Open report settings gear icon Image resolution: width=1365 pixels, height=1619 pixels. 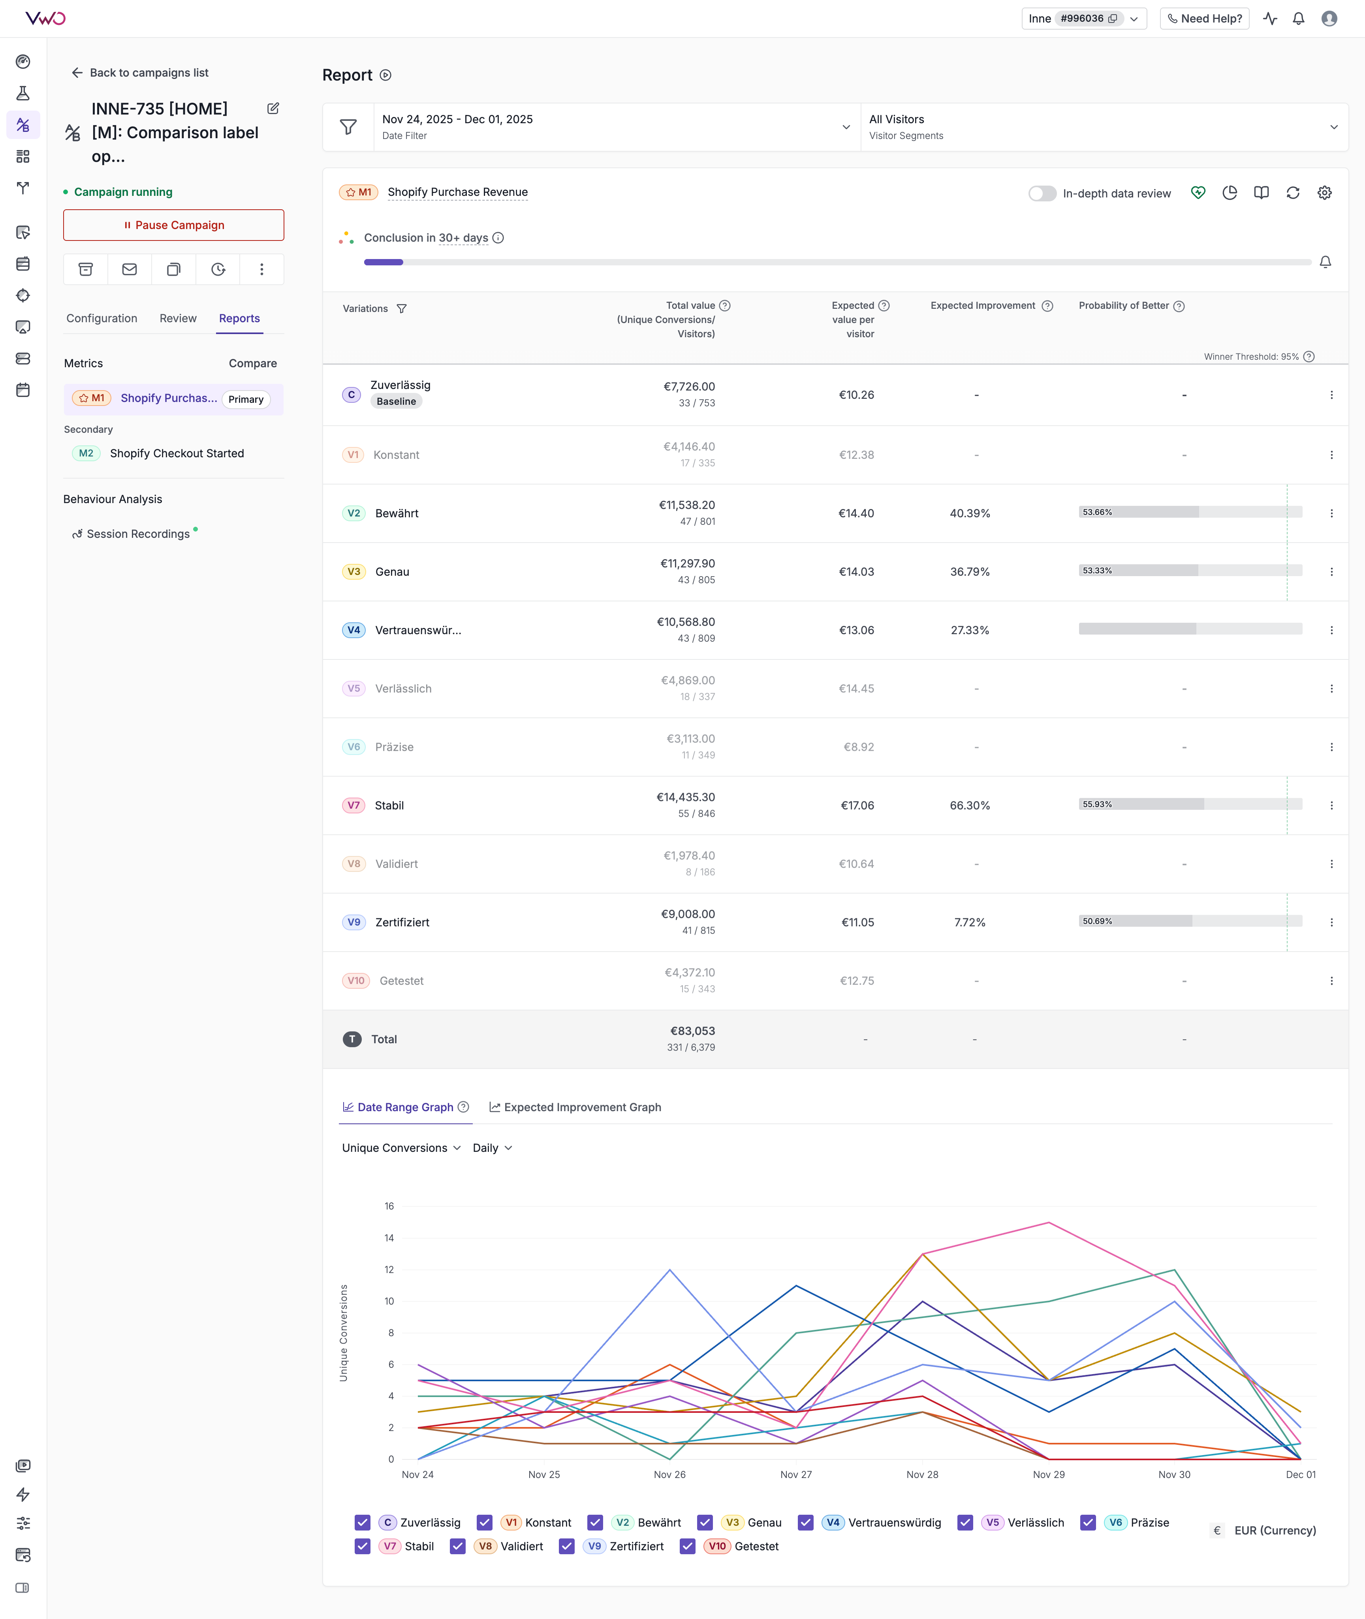(1324, 193)
